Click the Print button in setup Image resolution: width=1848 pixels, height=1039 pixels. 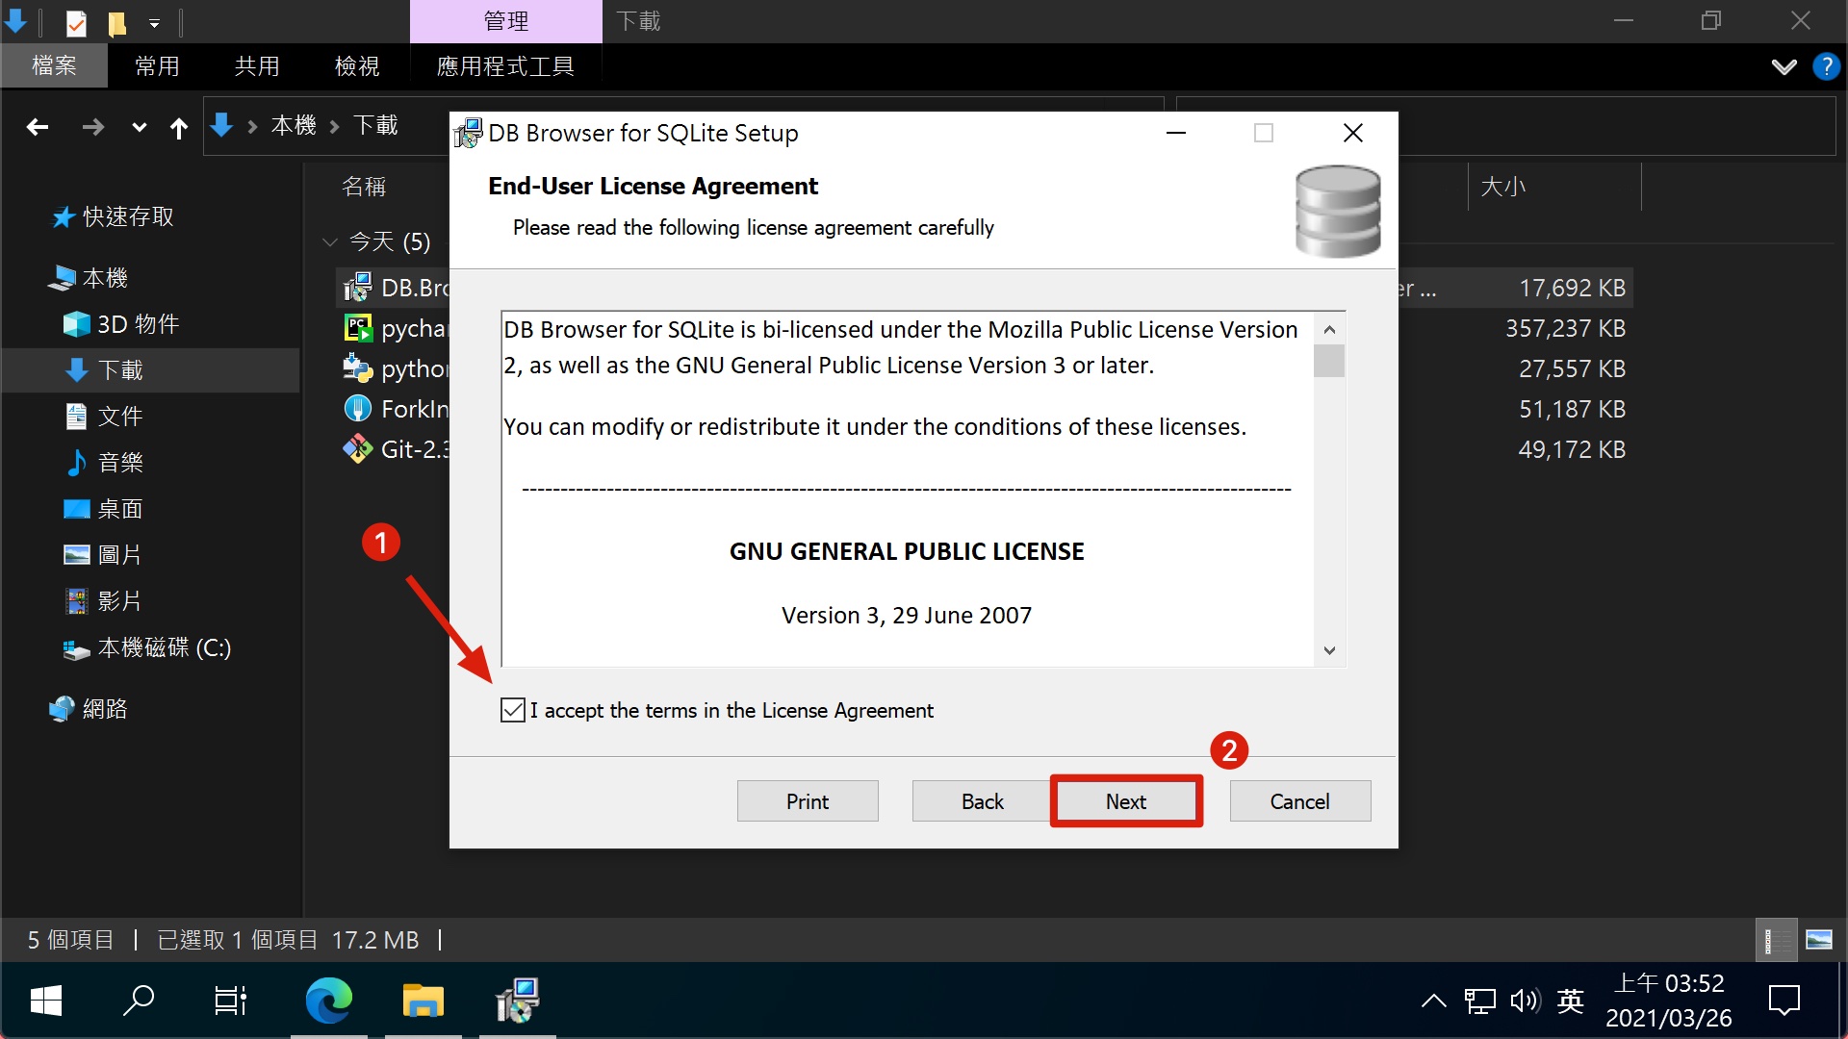[808, 801]
